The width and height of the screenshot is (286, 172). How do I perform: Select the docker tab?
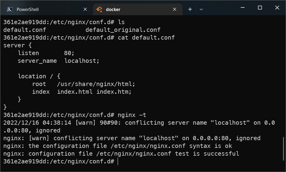(138, 9)
